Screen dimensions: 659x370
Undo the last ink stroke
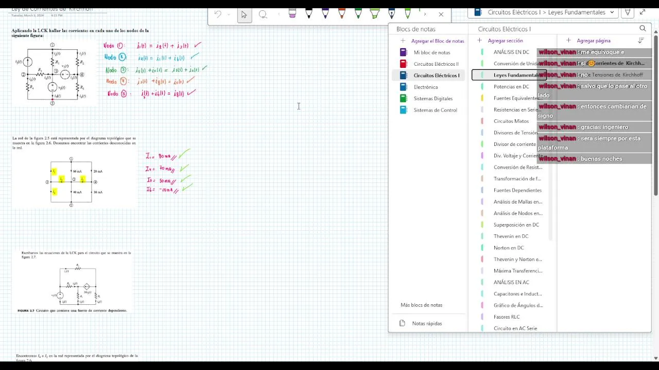(x=218, y=14)
